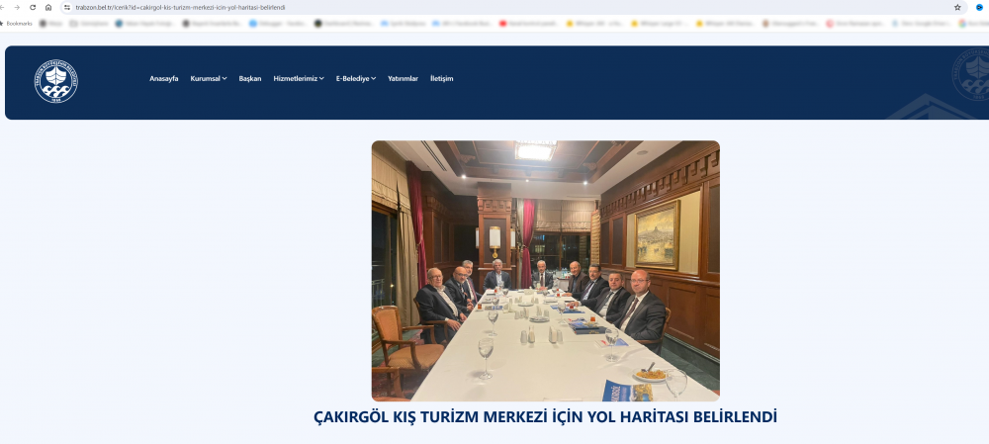Open the İletişim contact link

pyautogui.click(x=441, y=78)
